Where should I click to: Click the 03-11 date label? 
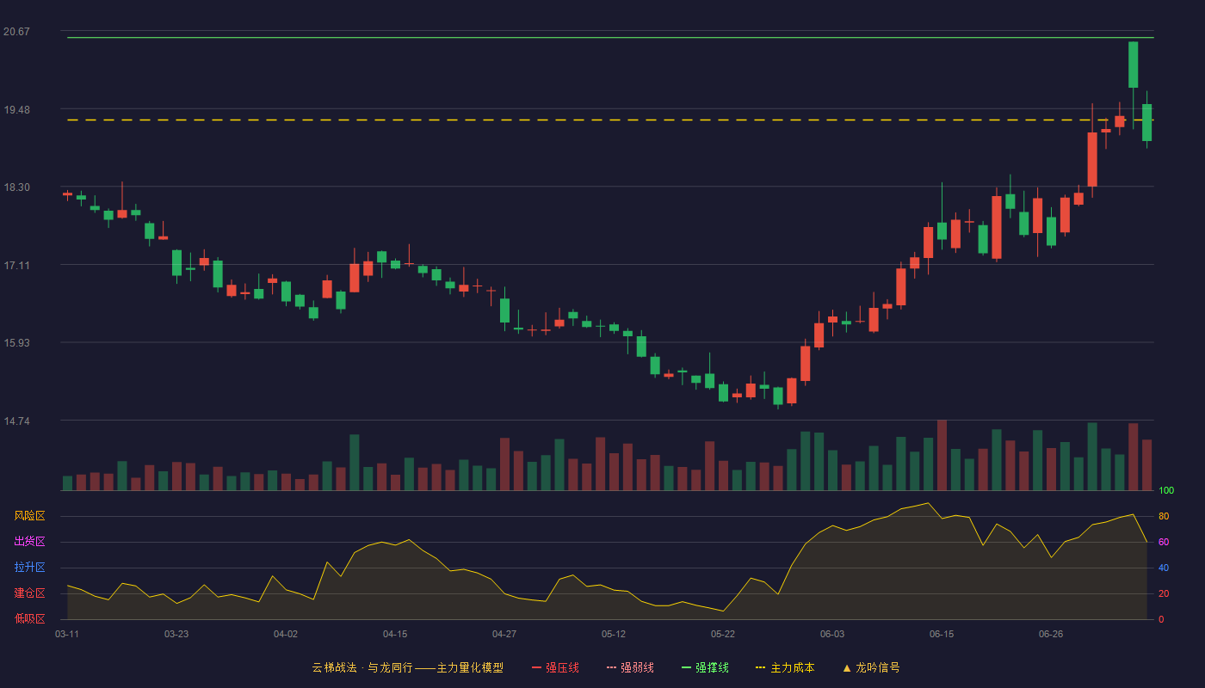click(x=67, y=634)
